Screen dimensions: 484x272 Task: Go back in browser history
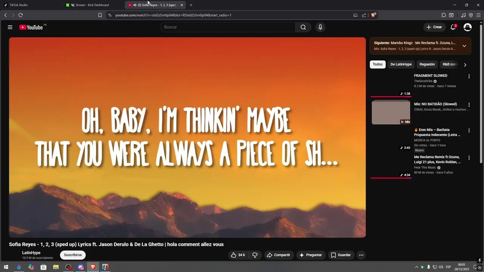pyautogui.click(x=5, y=15)
